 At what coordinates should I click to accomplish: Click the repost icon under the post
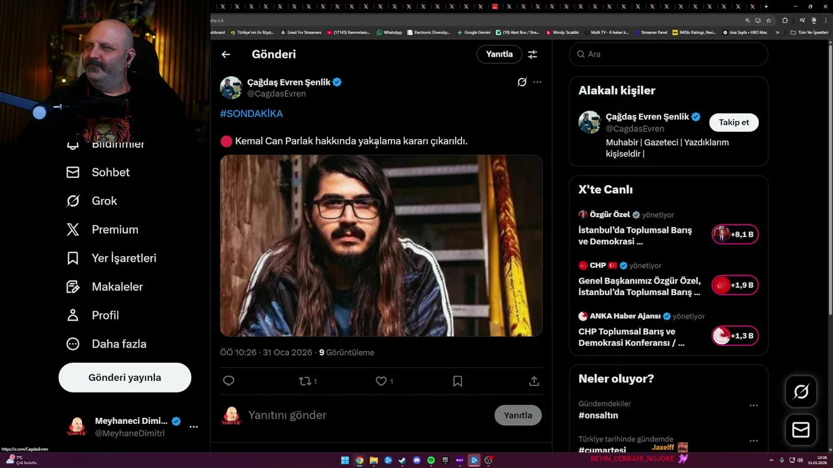[305, 382]
